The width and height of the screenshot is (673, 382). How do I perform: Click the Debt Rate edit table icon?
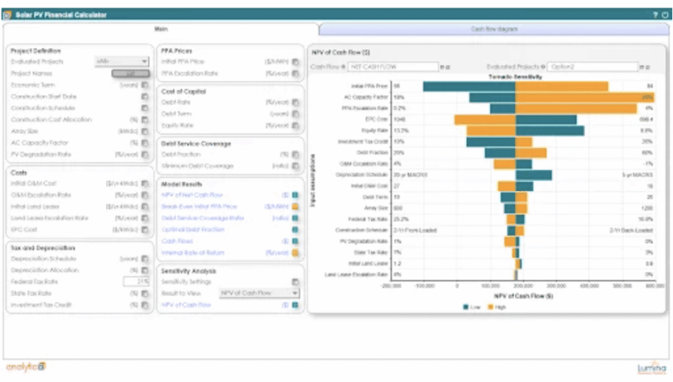tap(295, 102)
